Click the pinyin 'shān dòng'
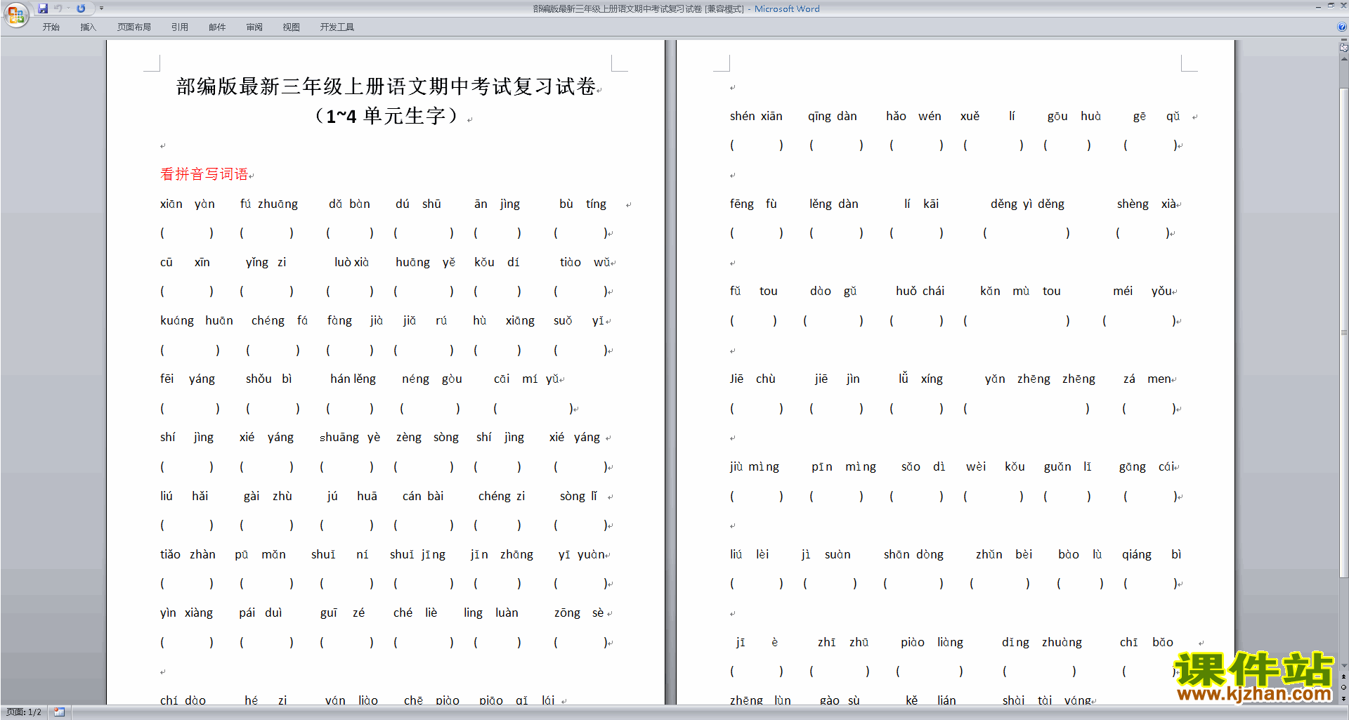 pos(913,554)
